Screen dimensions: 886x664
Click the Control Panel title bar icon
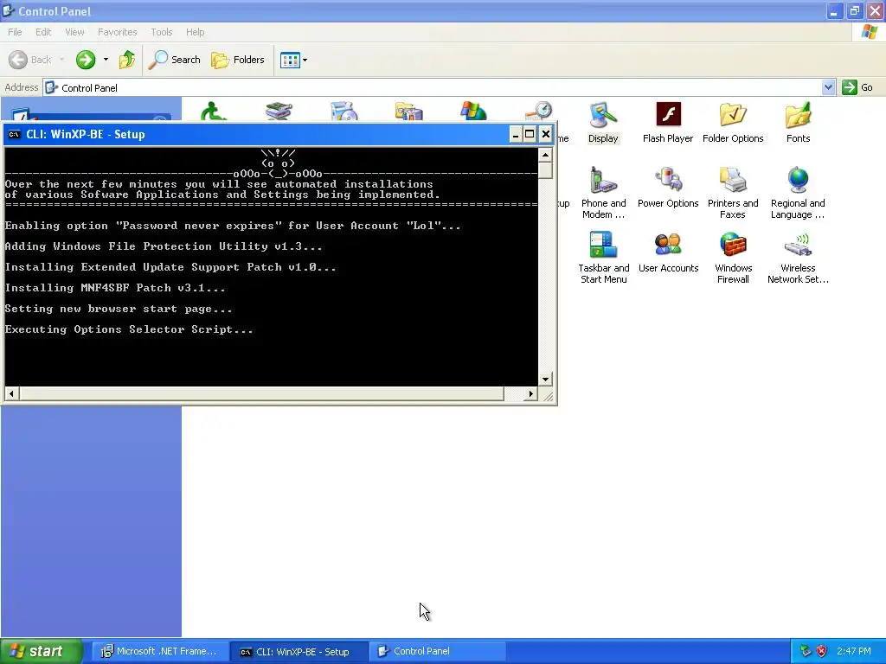click(x=9, y=10)
